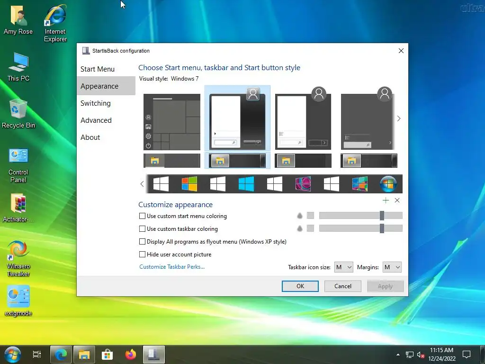Click the start menu color droplet icon
This screenshot has height=364, width=485.
pyautogui.click(x=299, y=216)
